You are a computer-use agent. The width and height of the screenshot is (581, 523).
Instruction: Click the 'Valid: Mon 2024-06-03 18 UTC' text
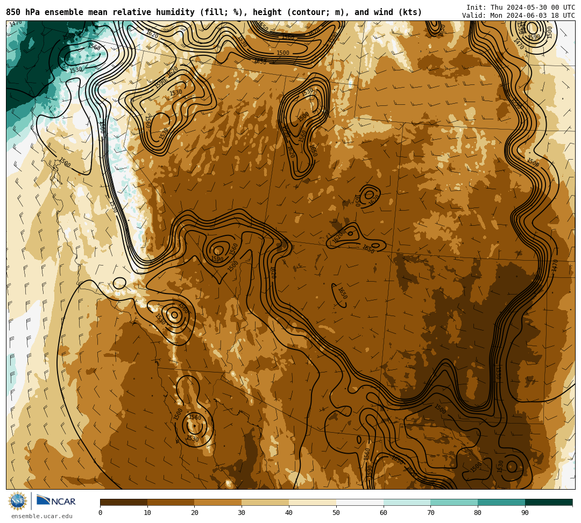tap(519, 15)
